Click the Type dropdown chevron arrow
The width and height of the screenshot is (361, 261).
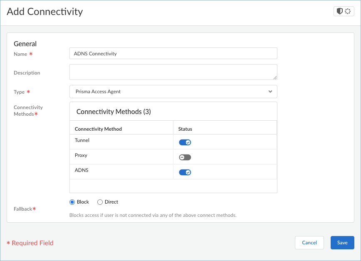click(270, 92)
